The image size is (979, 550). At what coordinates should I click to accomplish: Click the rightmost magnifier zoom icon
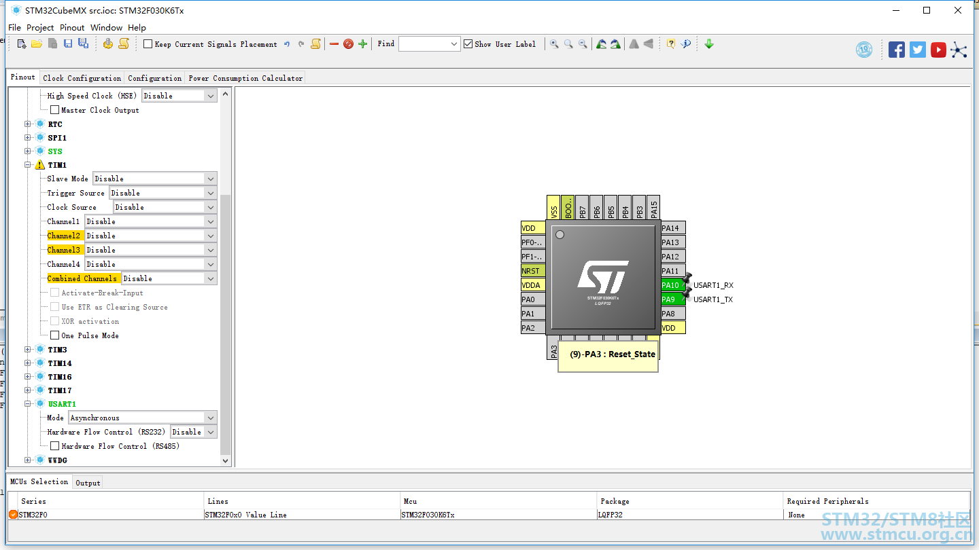coord(583,44)
